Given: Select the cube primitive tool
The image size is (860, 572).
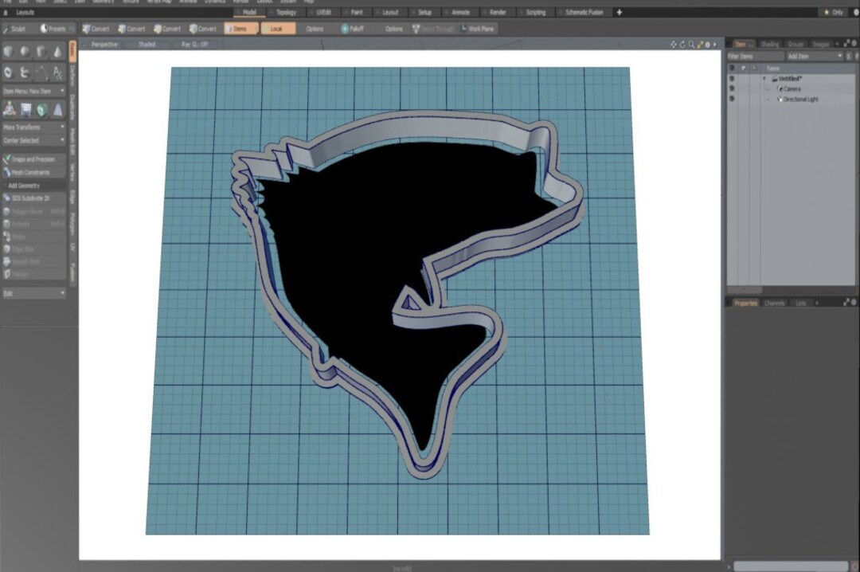Looking at the screenshot, I should pyautogui.click(x=8, y=52).
